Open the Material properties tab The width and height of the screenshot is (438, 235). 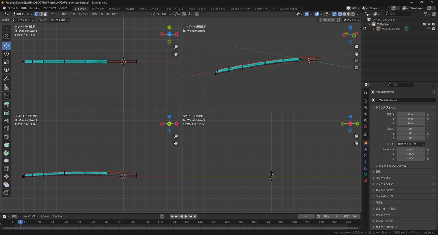point(366,181)
